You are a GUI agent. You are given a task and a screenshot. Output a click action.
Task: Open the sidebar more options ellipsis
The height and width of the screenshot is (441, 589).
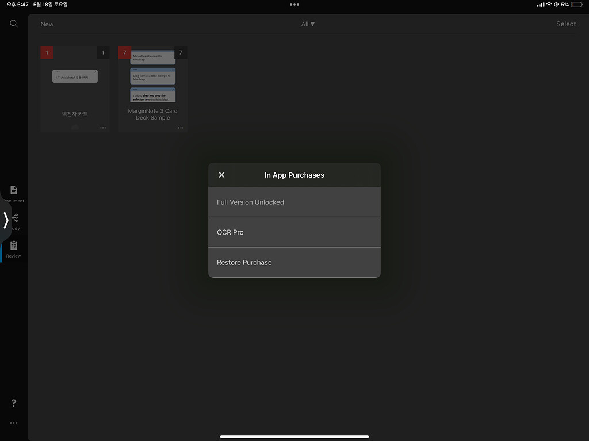click(14, 423)
